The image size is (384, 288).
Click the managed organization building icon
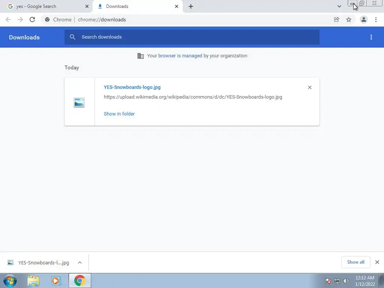pyautogui.click(x=141, y=56)
